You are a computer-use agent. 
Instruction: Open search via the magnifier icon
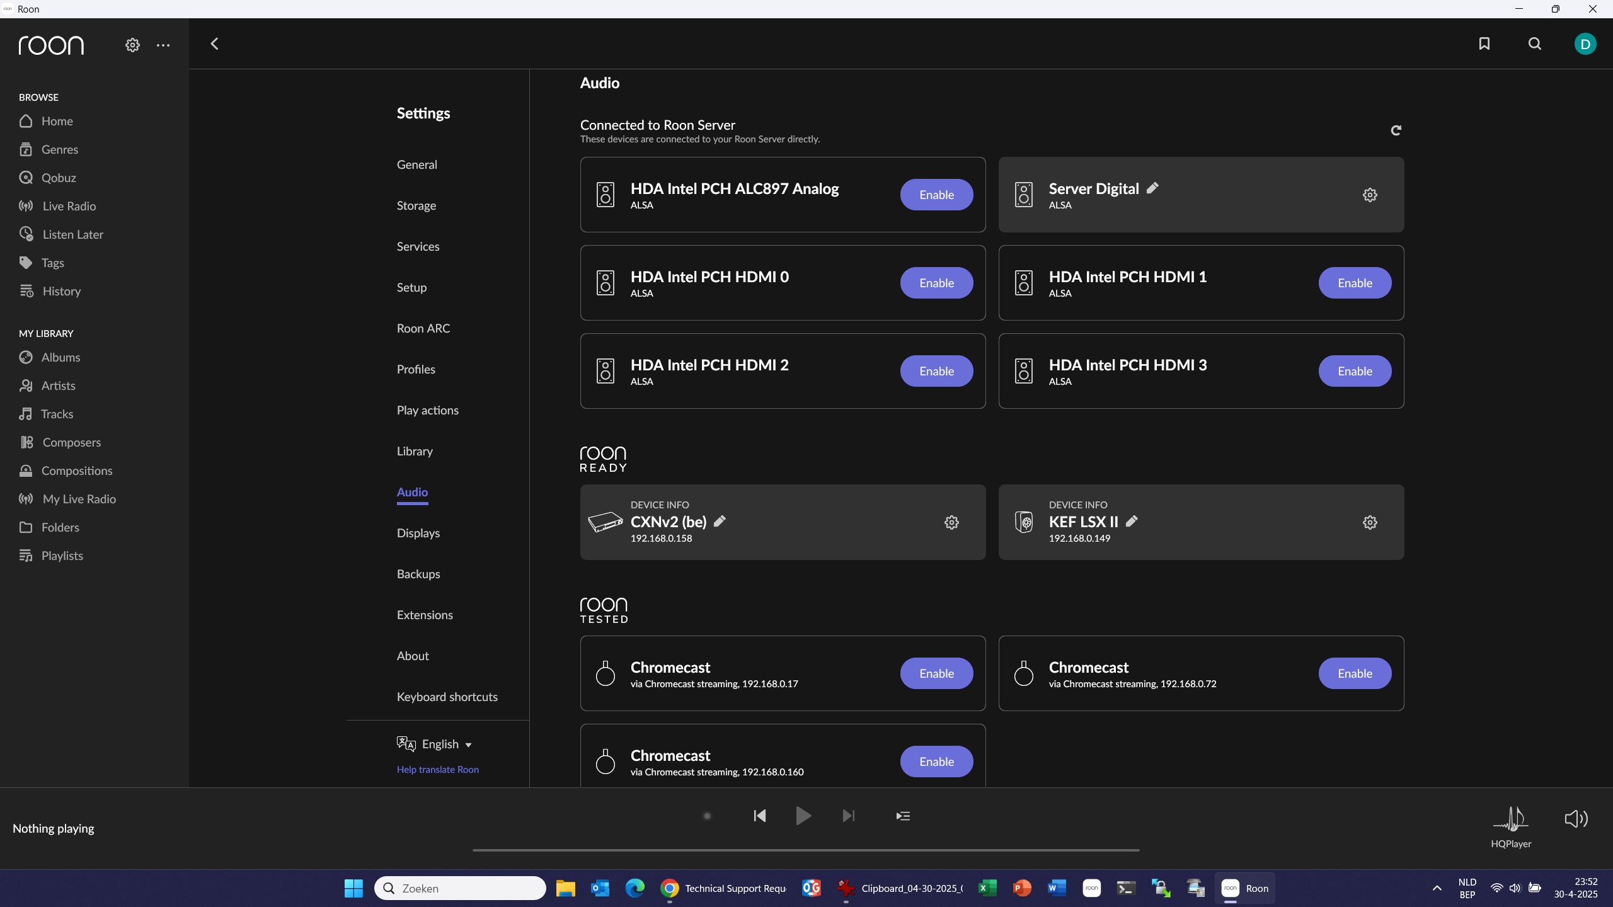pyautogui.click(x=1535, y=43)
